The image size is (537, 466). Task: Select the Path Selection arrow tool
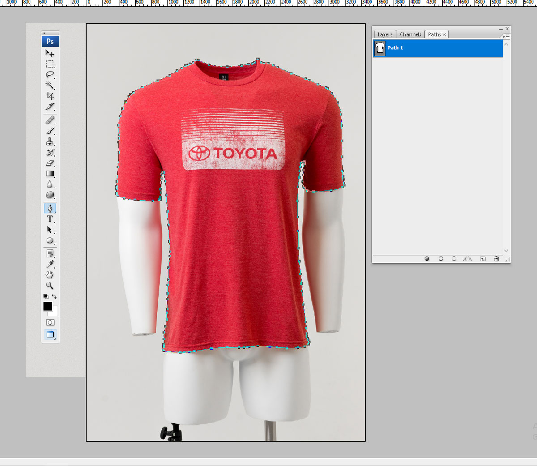[x=50, y=230]
